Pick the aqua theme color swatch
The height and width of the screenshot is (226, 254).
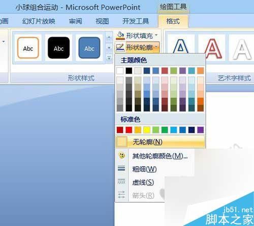192,70
